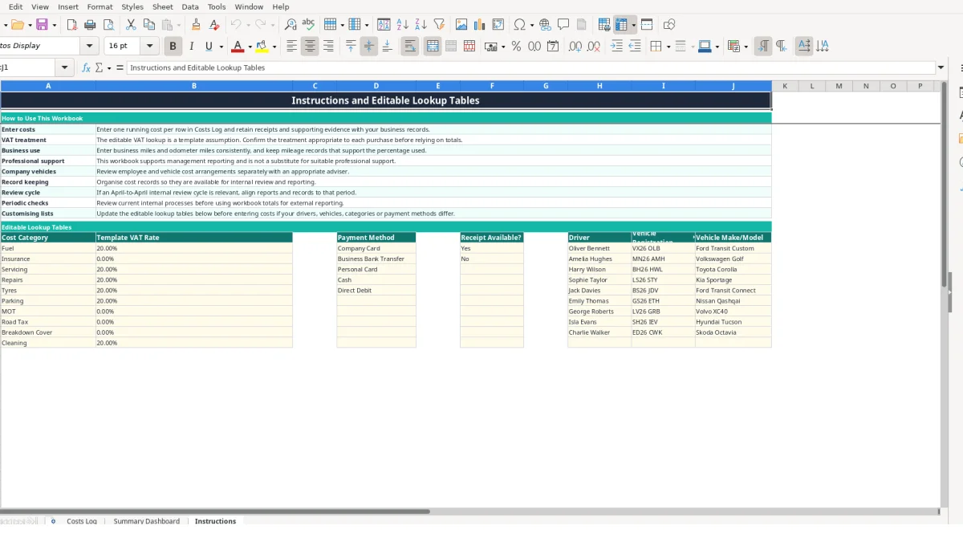Open the Format menu
This screenshot has height=542, width=963.
pos(100,6)
